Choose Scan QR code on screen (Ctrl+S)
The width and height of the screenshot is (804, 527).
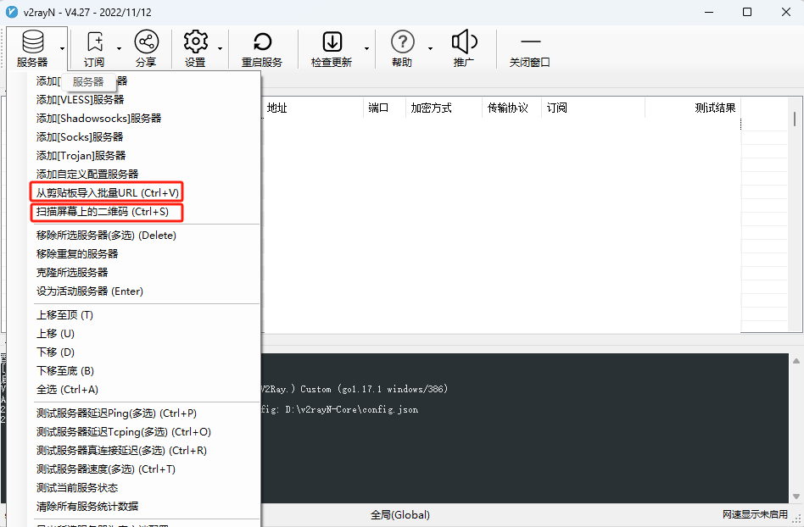click(107, 212)
